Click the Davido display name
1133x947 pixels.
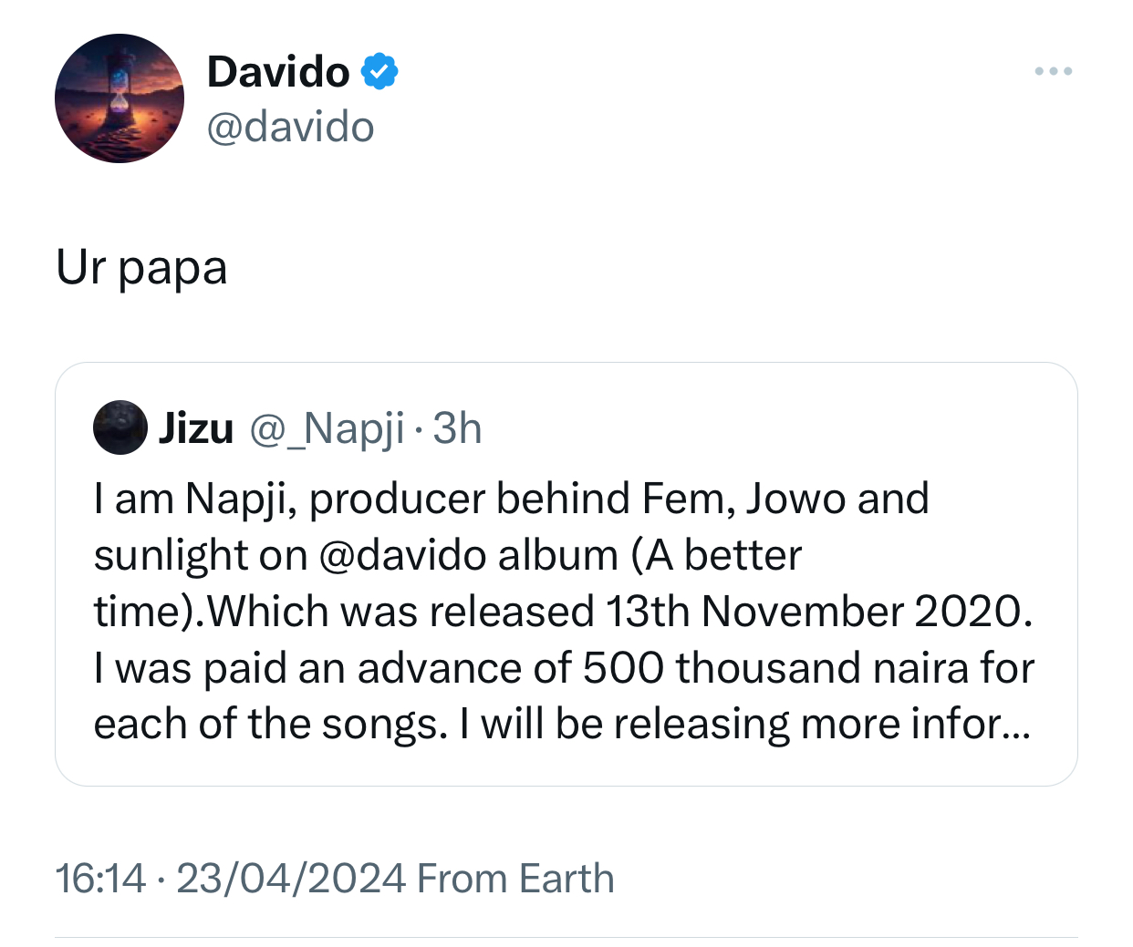tap(278, 72)
